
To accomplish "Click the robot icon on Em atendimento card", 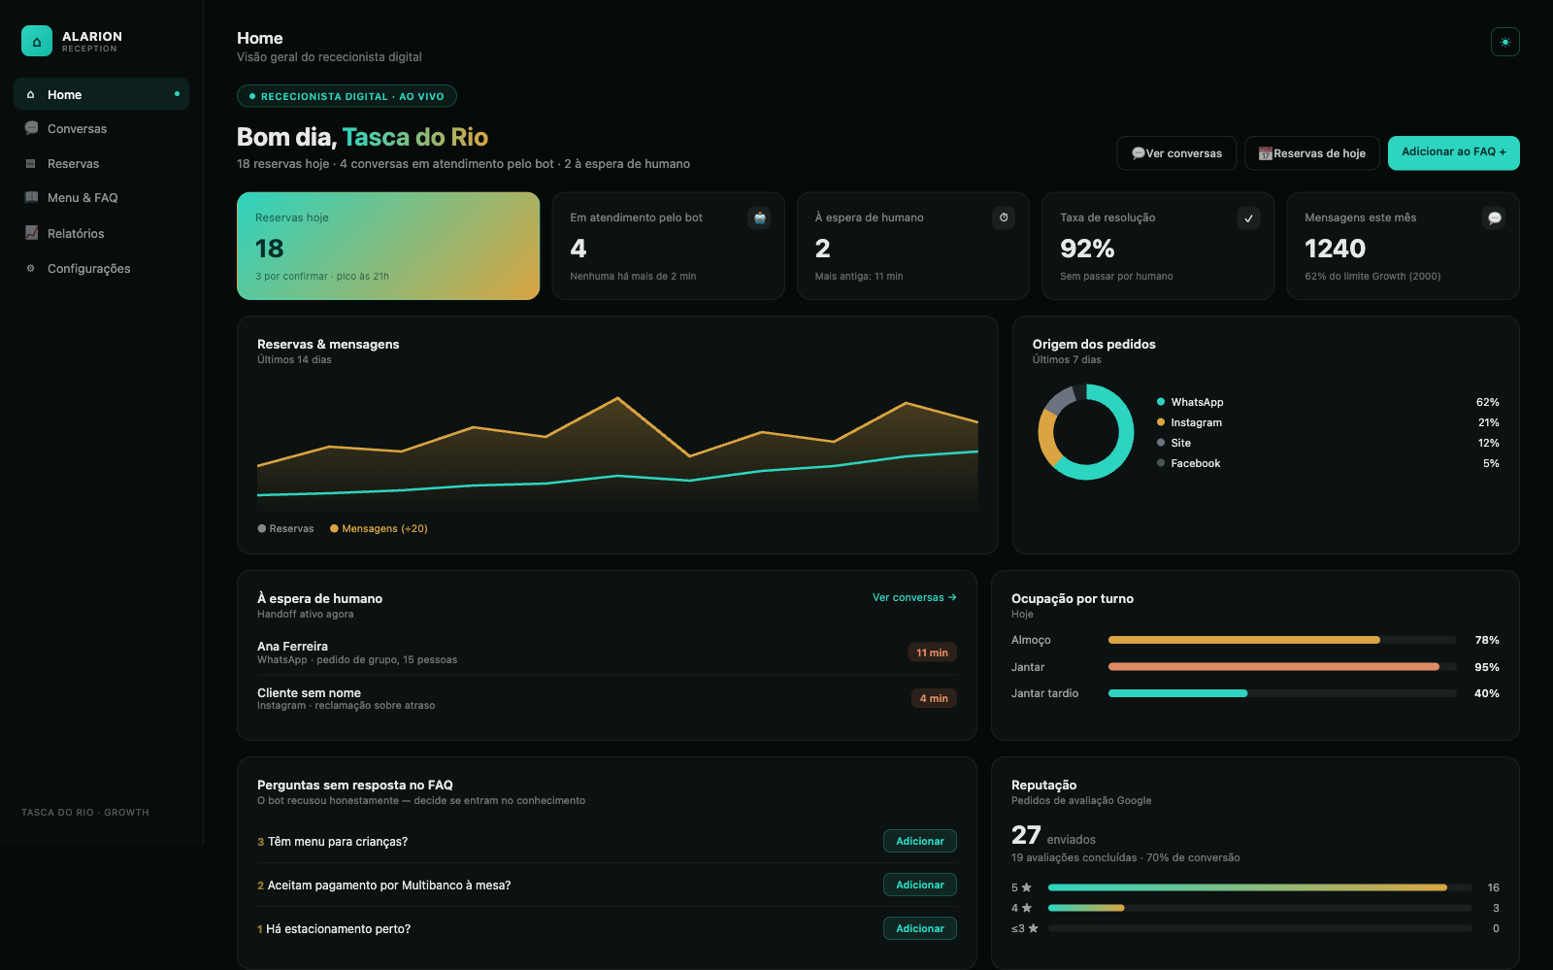I will (x=760, y=218).
